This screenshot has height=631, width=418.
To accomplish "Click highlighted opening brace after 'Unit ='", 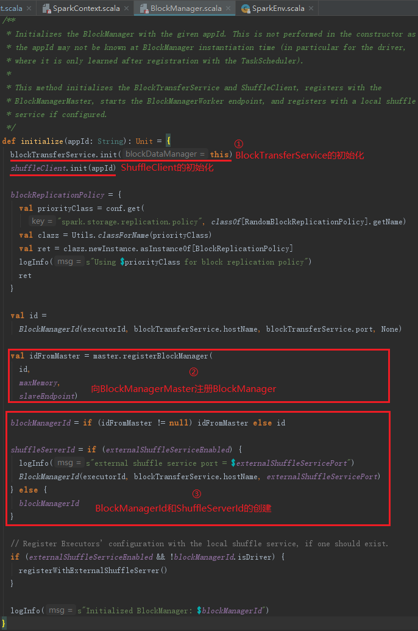I will tap(169, 141).
